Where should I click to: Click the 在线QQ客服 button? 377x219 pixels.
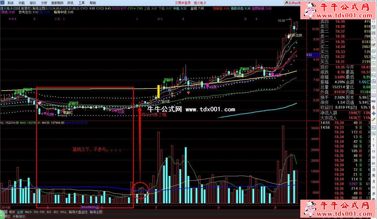pyautogui.click(x=294, y=3)
